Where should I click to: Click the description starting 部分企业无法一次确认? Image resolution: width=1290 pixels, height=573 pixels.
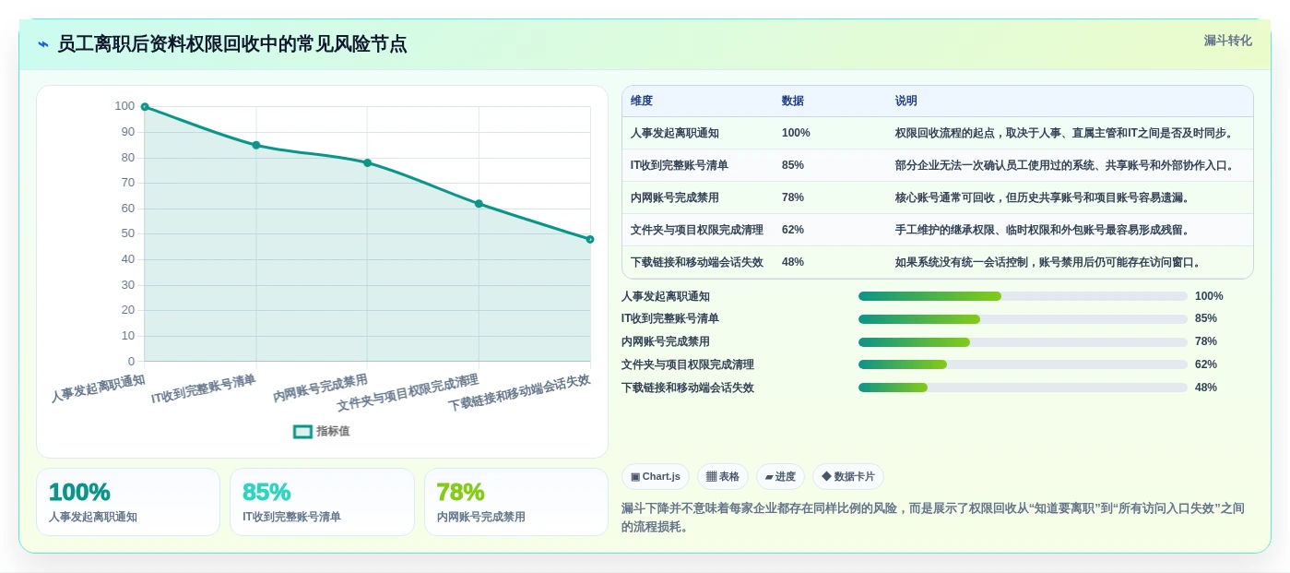pyautogui.click(x=1065, y=165)
